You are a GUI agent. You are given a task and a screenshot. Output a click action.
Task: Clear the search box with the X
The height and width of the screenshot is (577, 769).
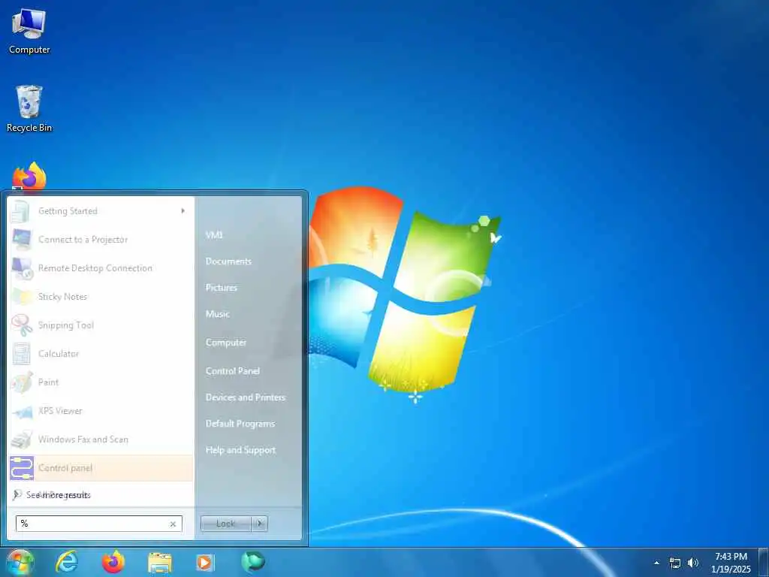point(173,524)
